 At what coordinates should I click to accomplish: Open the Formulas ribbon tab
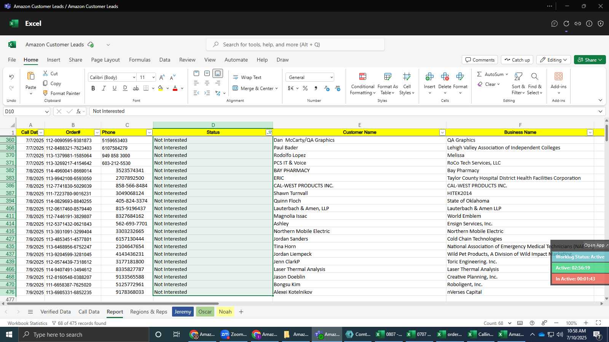tap(140, 60)
